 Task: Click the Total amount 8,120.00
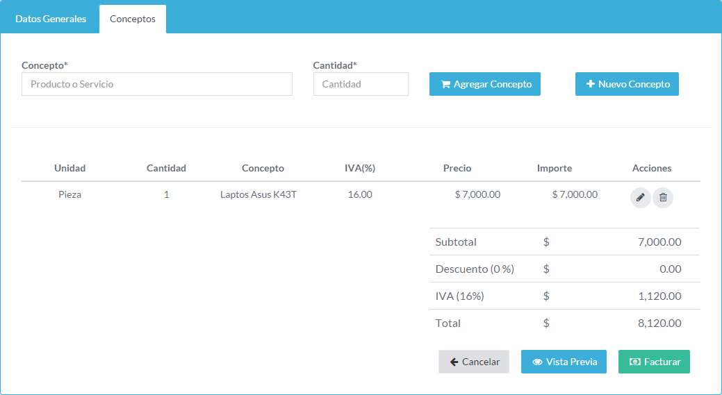659,323
